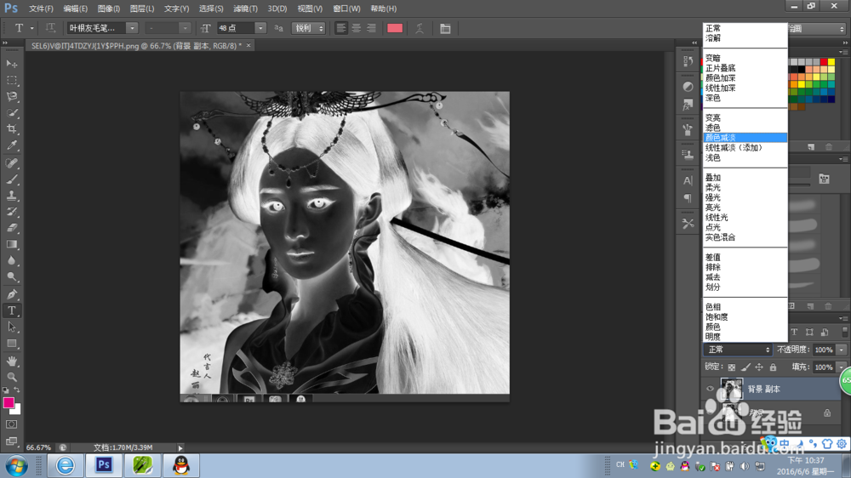Select the Eyedropper tool
The width and height of the screenshot is (851, 478).
point(11,145)
